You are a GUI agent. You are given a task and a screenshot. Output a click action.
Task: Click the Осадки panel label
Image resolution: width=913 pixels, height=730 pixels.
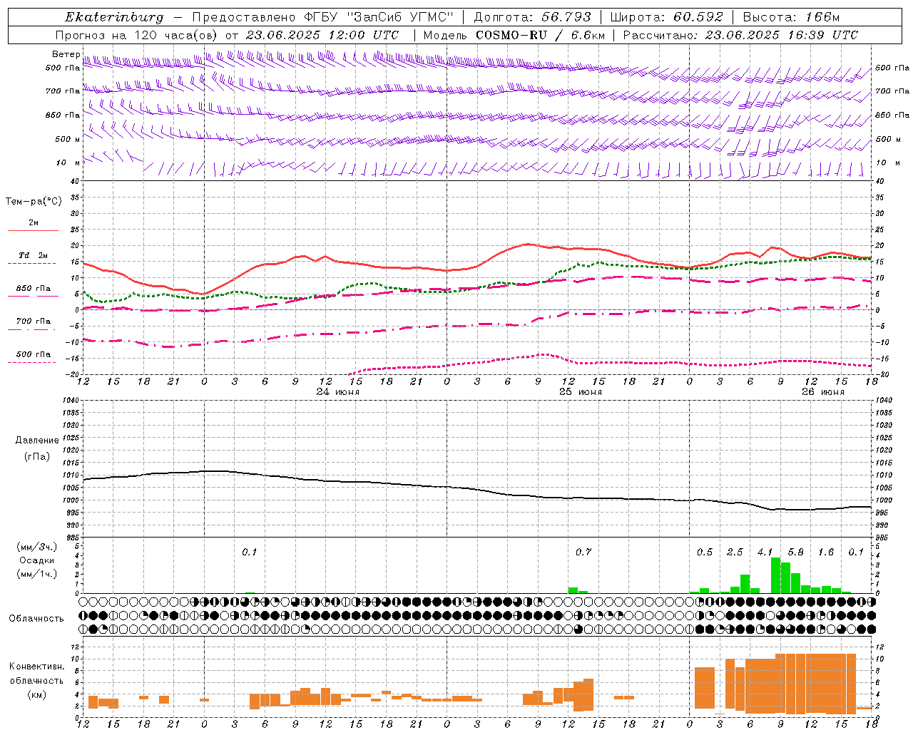pyautogui.click(x=37, y=560)
